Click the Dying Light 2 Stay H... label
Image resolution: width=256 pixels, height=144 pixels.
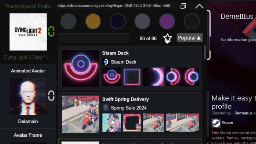coord(28,57)
